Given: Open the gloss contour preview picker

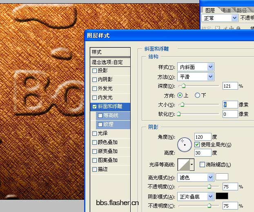Looking at the screenshot, I should (184, 165).
